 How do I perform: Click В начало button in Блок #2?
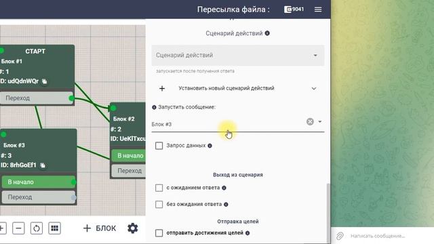click(129, 156)
